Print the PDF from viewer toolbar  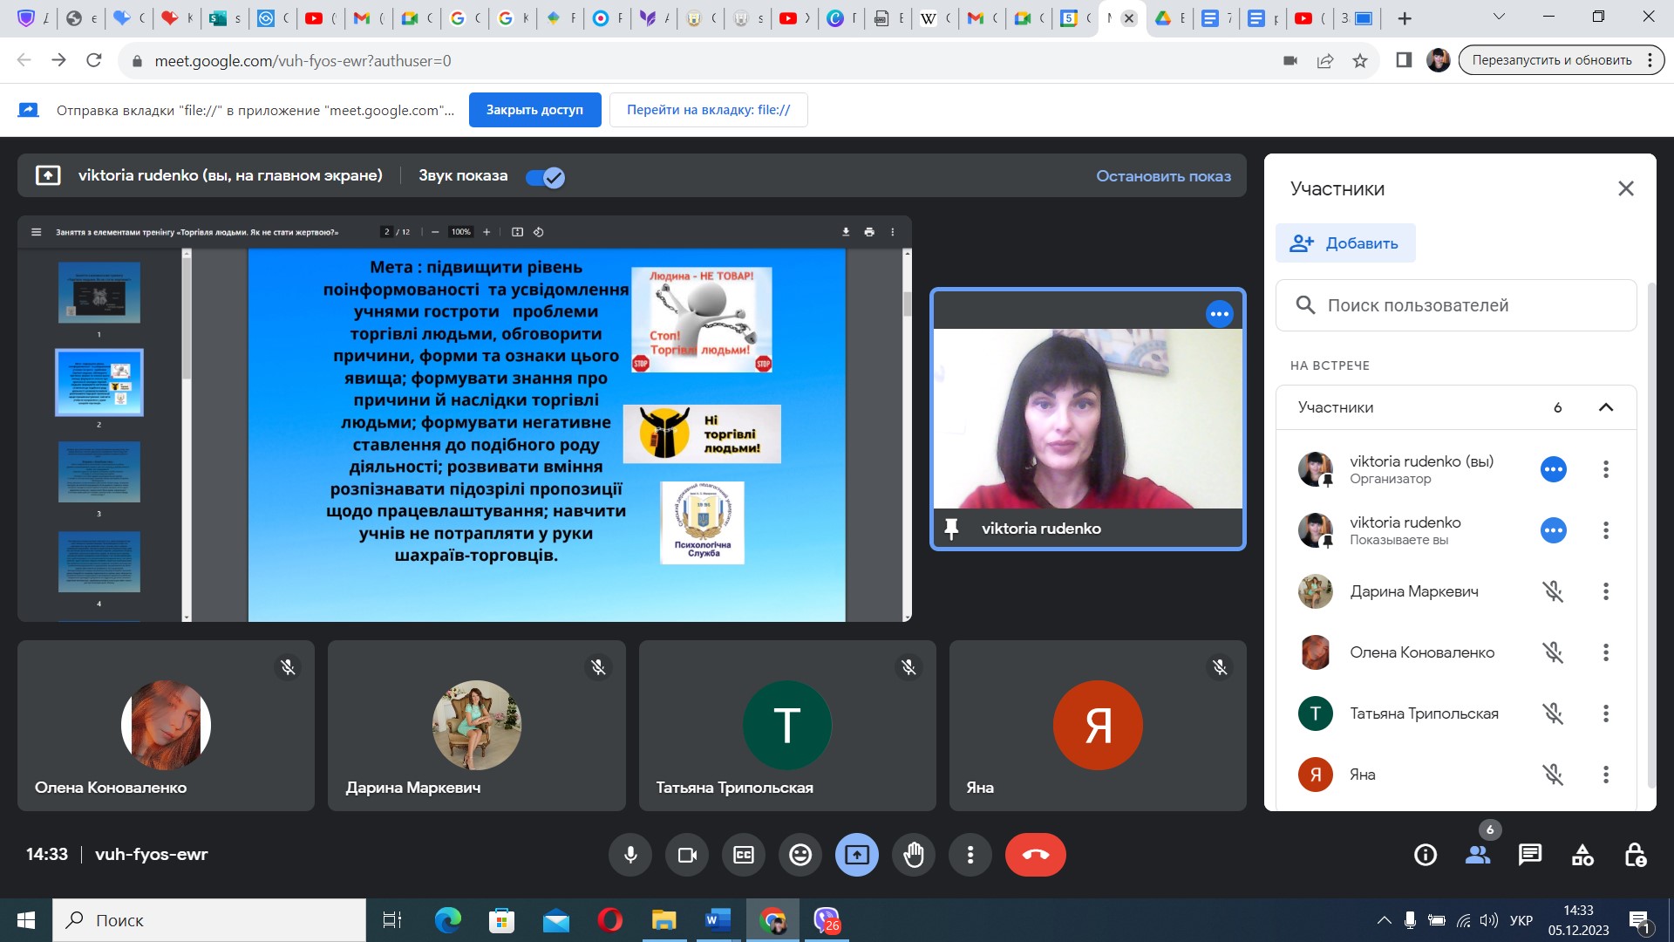coord(869,232)
